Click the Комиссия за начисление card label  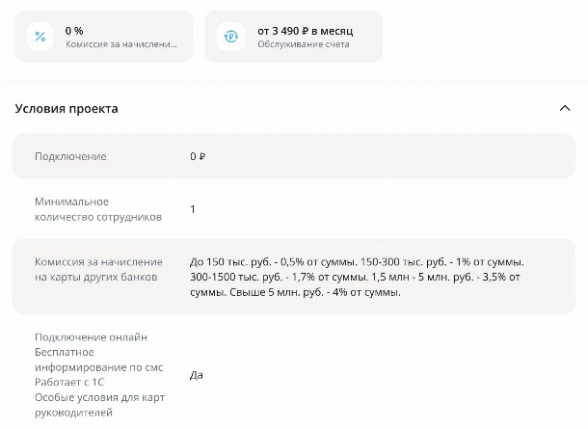121,44
